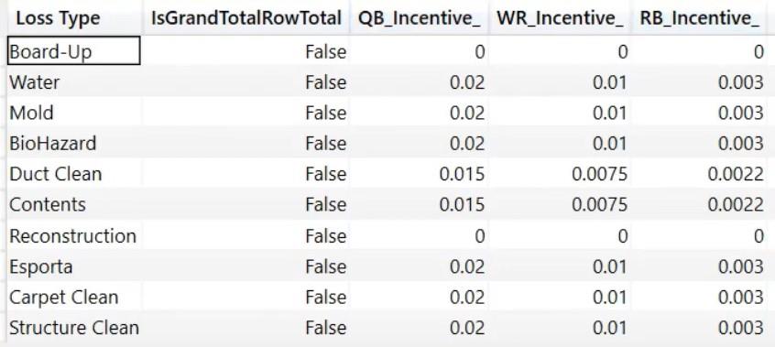The image size is (775, 347).
Task: Click WR_Incentive_ value 0.0075 in Contents row
Action: [599, 205]
